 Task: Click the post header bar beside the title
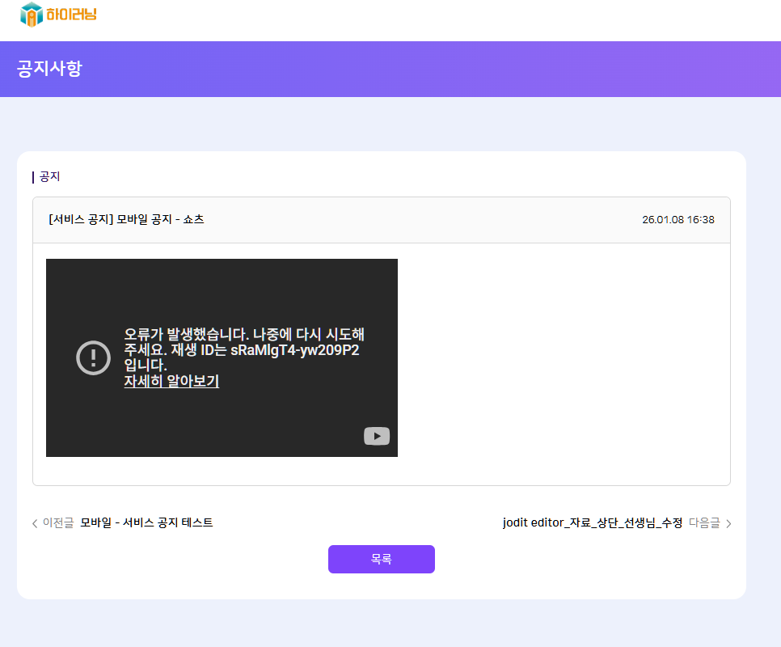(420, 220)
